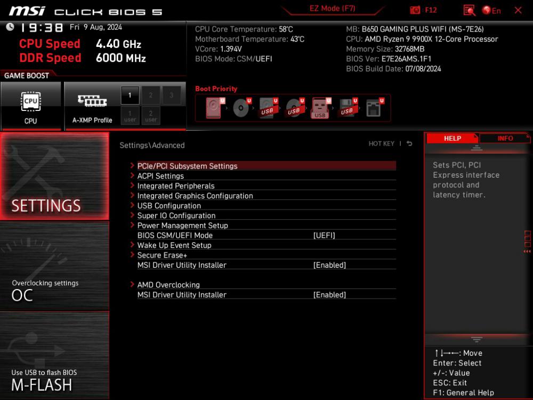The image size is (533, 400).
Task: Go back using the return arrow icon
Action: point(409,143)
